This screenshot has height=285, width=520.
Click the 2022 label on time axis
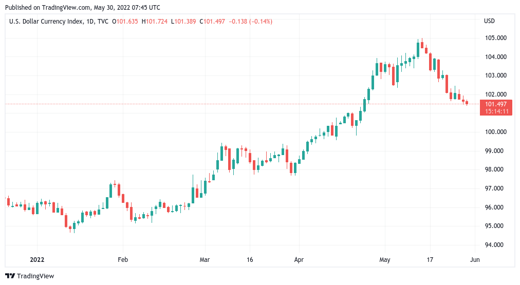click(x=37, y=260)
